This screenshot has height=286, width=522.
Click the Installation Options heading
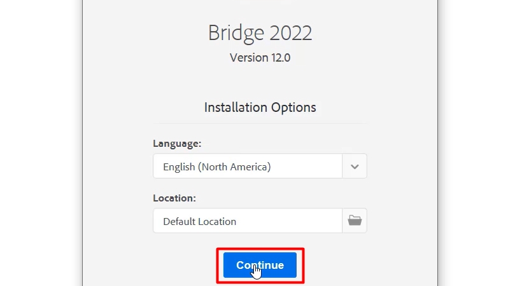(x=260, y=107)
